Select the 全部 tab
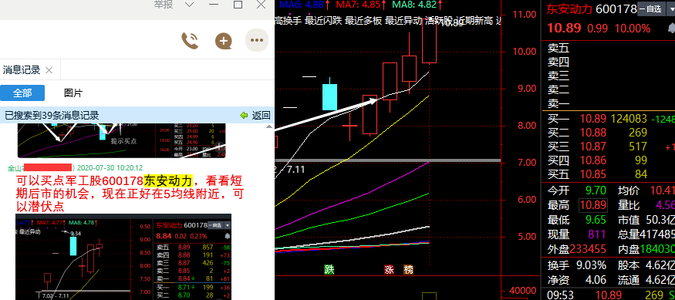 [22, 93]
